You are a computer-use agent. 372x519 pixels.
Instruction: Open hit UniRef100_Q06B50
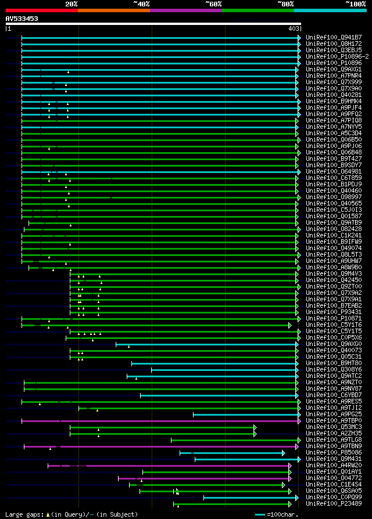(x=334, y=140)
